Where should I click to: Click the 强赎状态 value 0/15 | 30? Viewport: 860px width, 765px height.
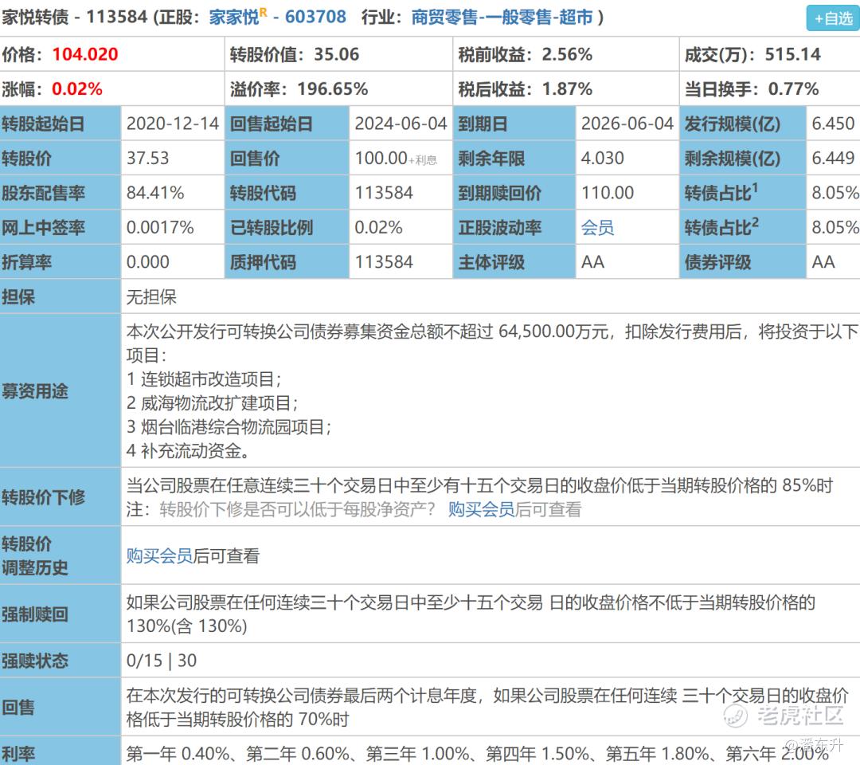tap(161, 660)
